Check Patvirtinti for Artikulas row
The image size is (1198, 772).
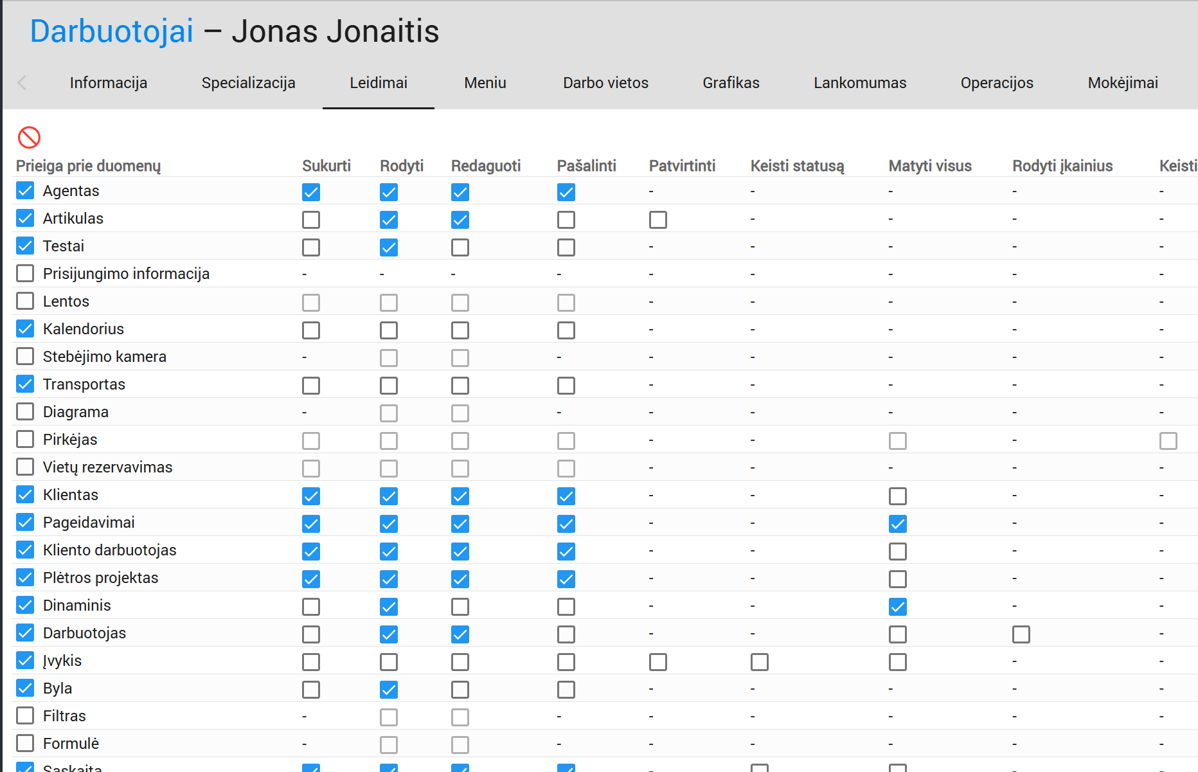[x=658, y=220]
